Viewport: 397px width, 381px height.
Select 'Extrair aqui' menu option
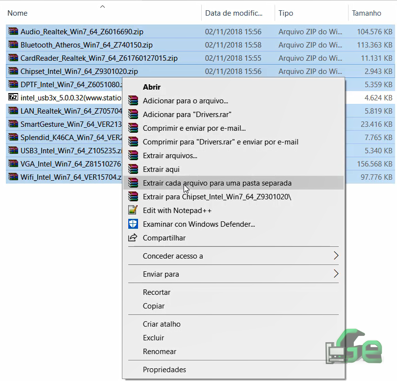point(233,169)
